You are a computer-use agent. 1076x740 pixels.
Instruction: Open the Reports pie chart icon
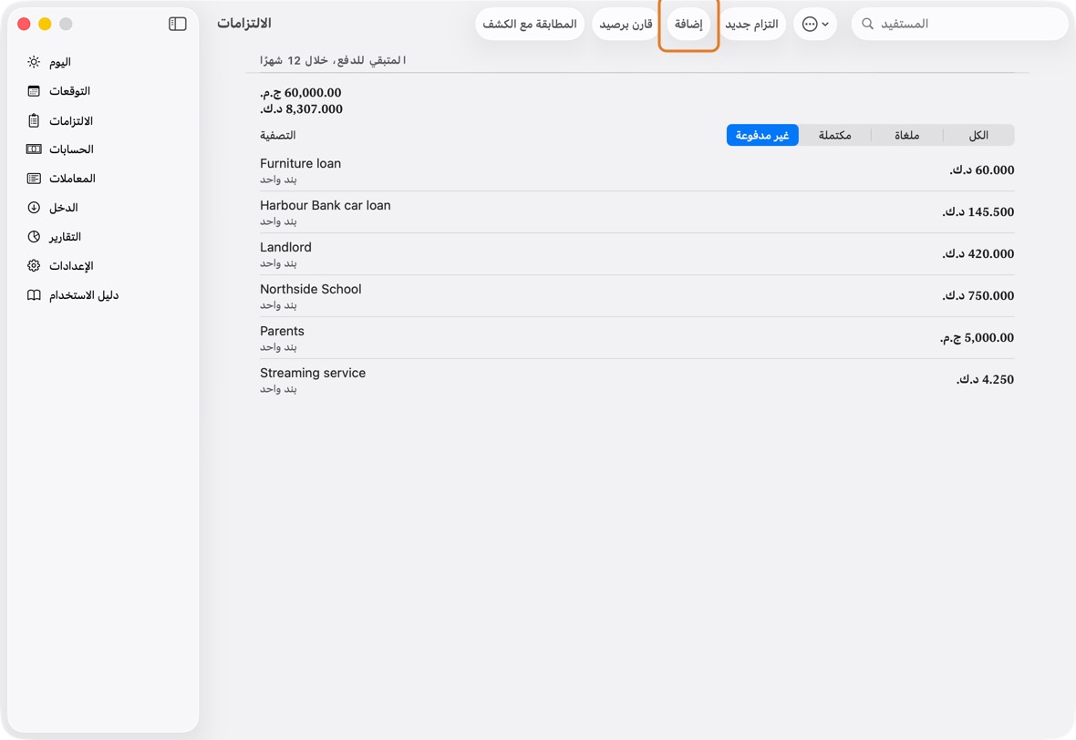34,237
